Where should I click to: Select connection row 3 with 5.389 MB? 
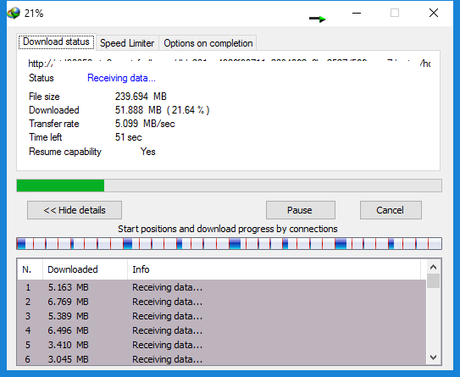(x=221, y=316)
